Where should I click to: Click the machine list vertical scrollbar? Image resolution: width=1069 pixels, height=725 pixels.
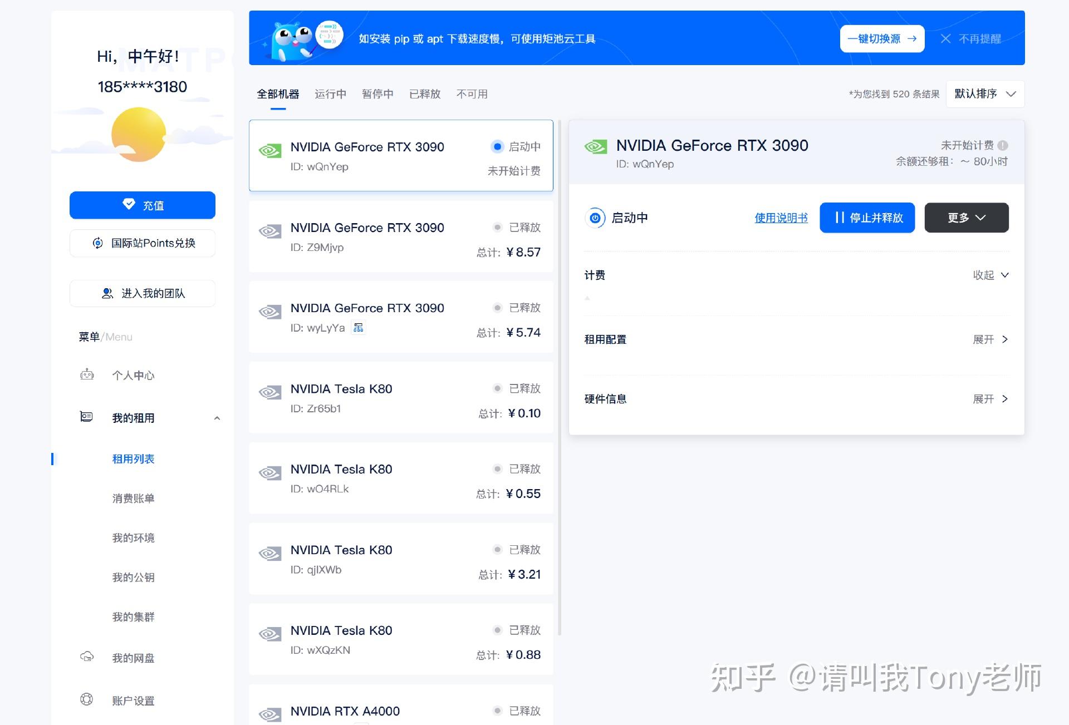point(560,378)
